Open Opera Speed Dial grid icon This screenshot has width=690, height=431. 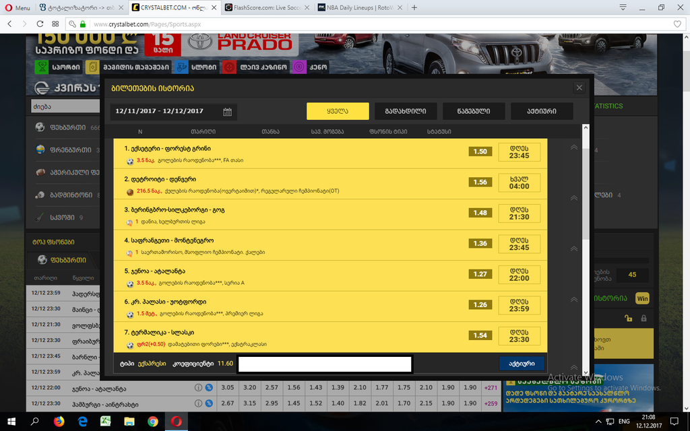click(x=55, y=24)
